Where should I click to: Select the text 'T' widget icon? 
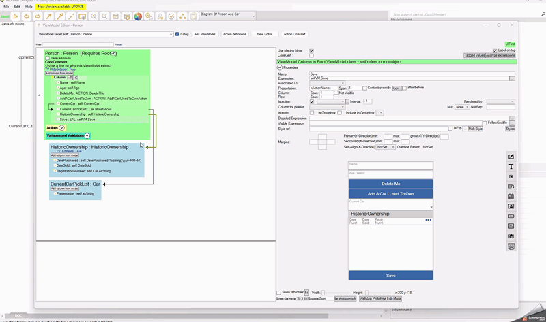tap(511, 167)
